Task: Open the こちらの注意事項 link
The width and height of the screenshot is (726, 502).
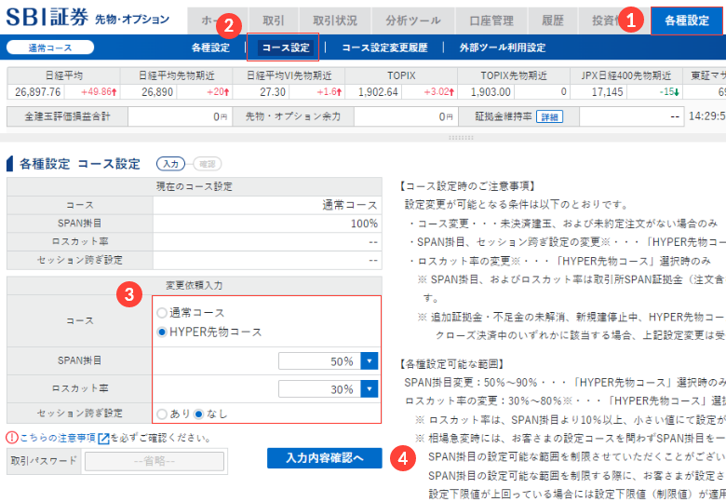Action: coord(58,438)
